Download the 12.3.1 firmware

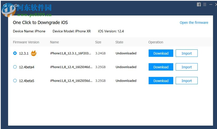click(x=161, y=53)
